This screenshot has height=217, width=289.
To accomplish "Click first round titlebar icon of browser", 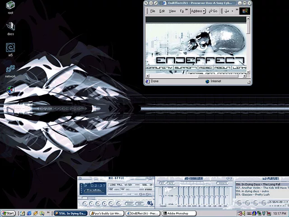I will click(146, 3).
